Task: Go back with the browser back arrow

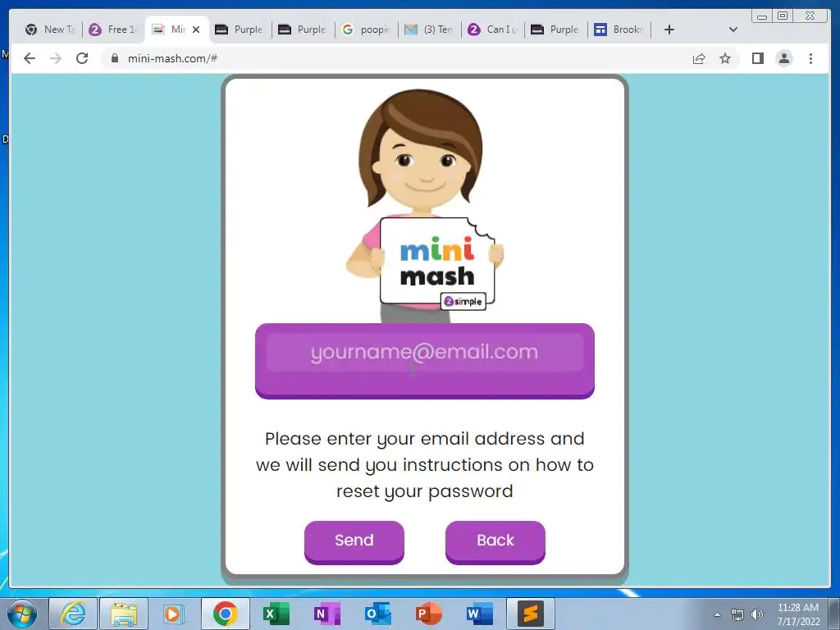Action: pyautogui.click(x=30, y=58)
